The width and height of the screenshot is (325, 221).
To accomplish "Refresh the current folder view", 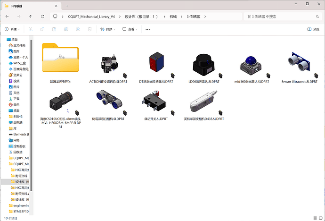I will [x=42, y=17].
